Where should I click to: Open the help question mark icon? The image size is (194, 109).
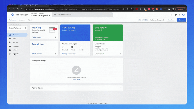(176, 15)
